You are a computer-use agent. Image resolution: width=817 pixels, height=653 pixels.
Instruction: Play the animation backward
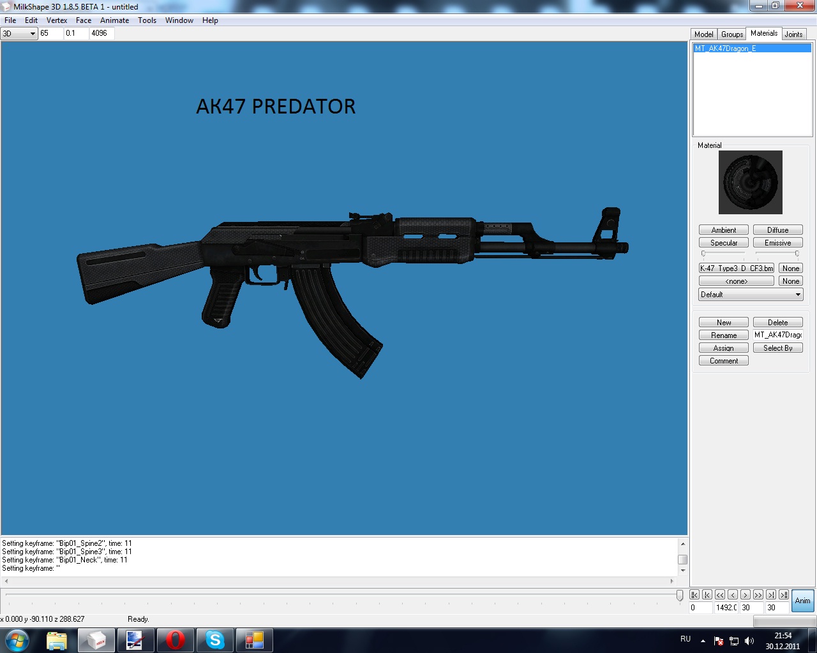click(x=720, y=594)
